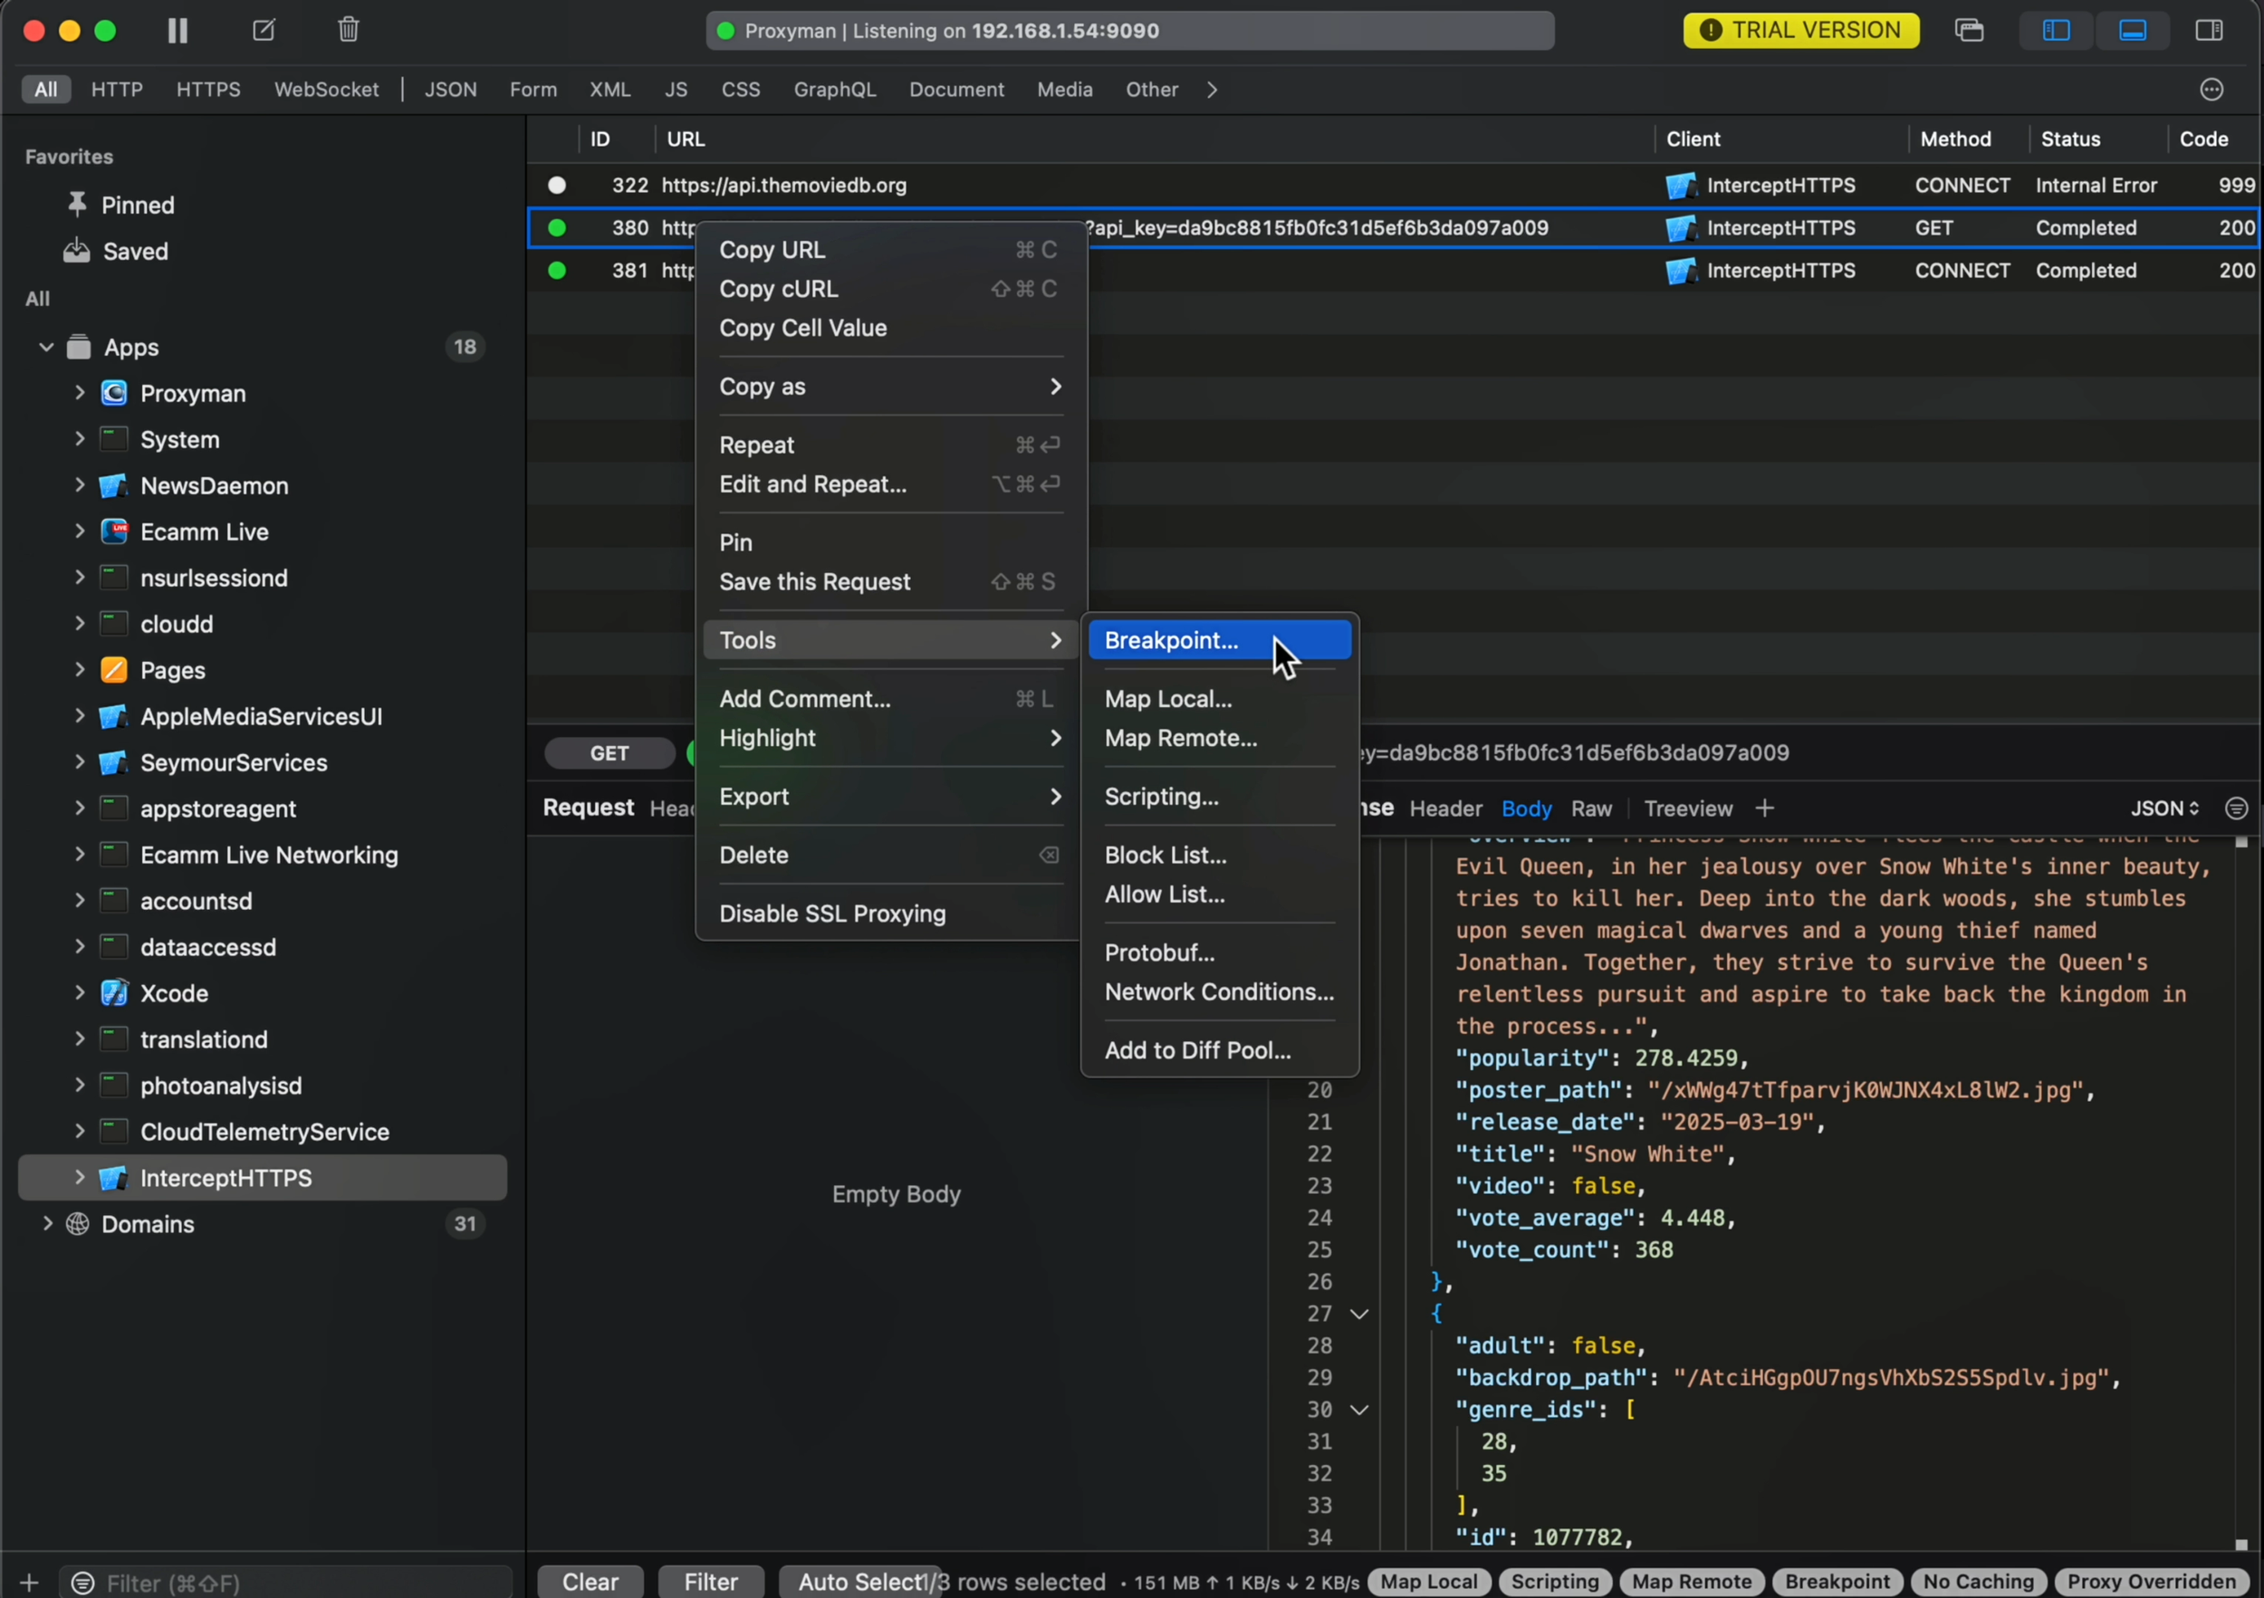Click the response body vertical scrollbar
Screen dimensions: 2264x1598
click(2240, 1183)
